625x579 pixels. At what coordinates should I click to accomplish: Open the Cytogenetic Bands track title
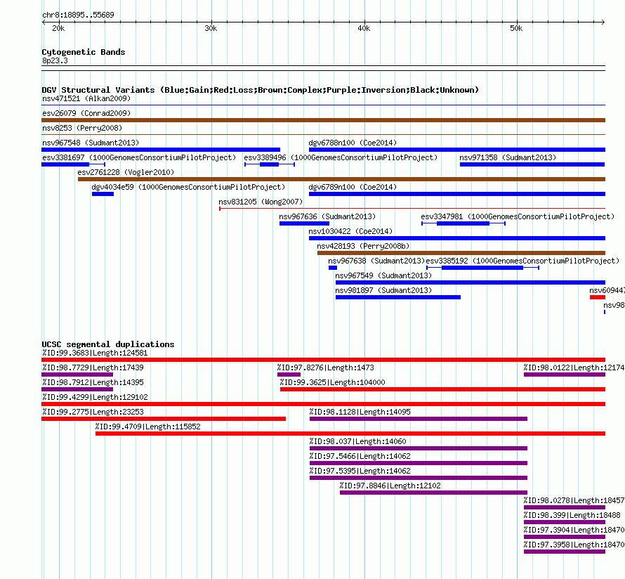(84, 52)
